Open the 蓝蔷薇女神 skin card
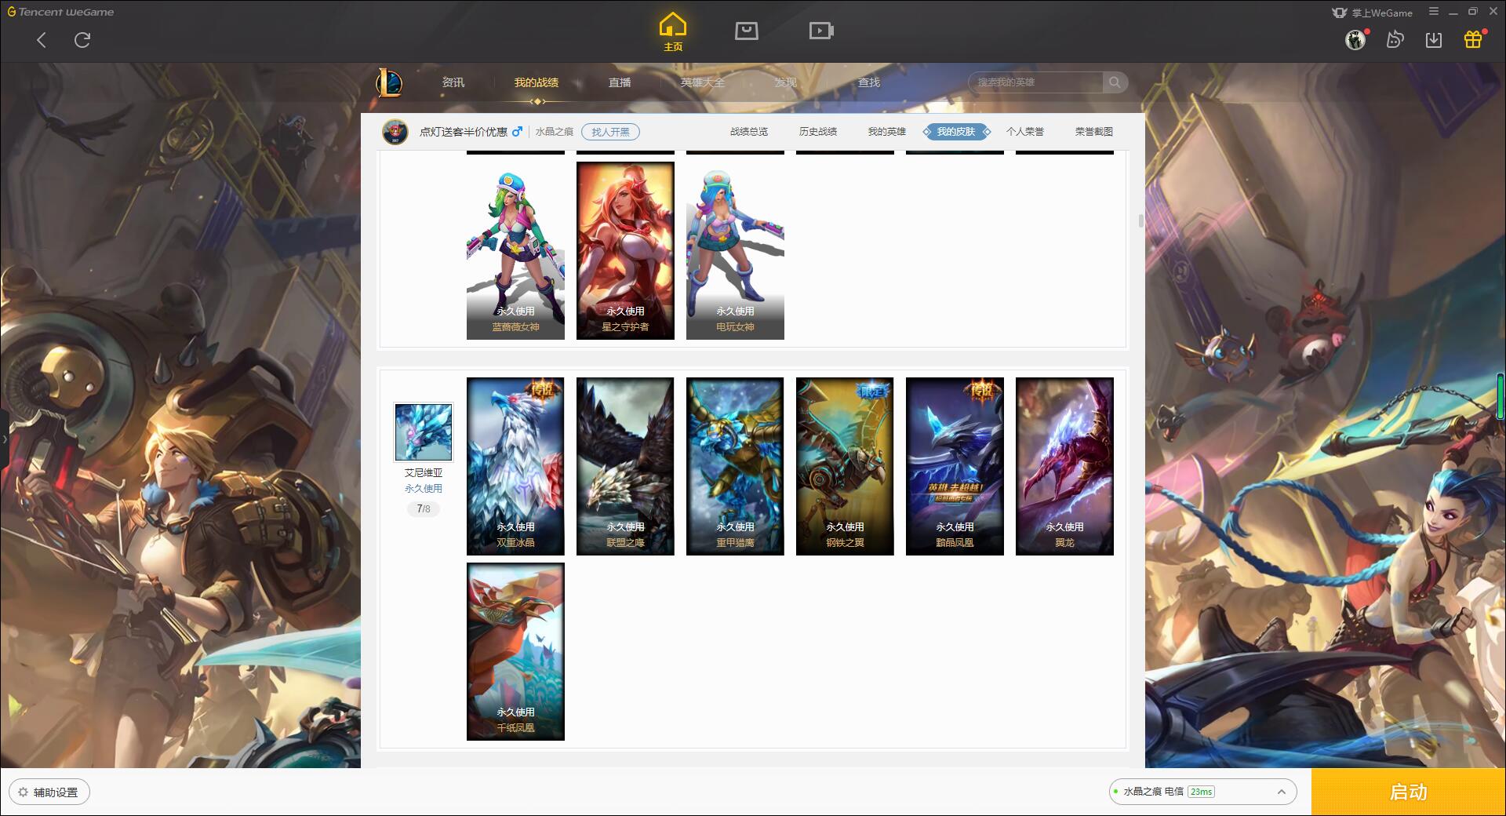Screen dimensions: 1506x816 tap(515, 251)
